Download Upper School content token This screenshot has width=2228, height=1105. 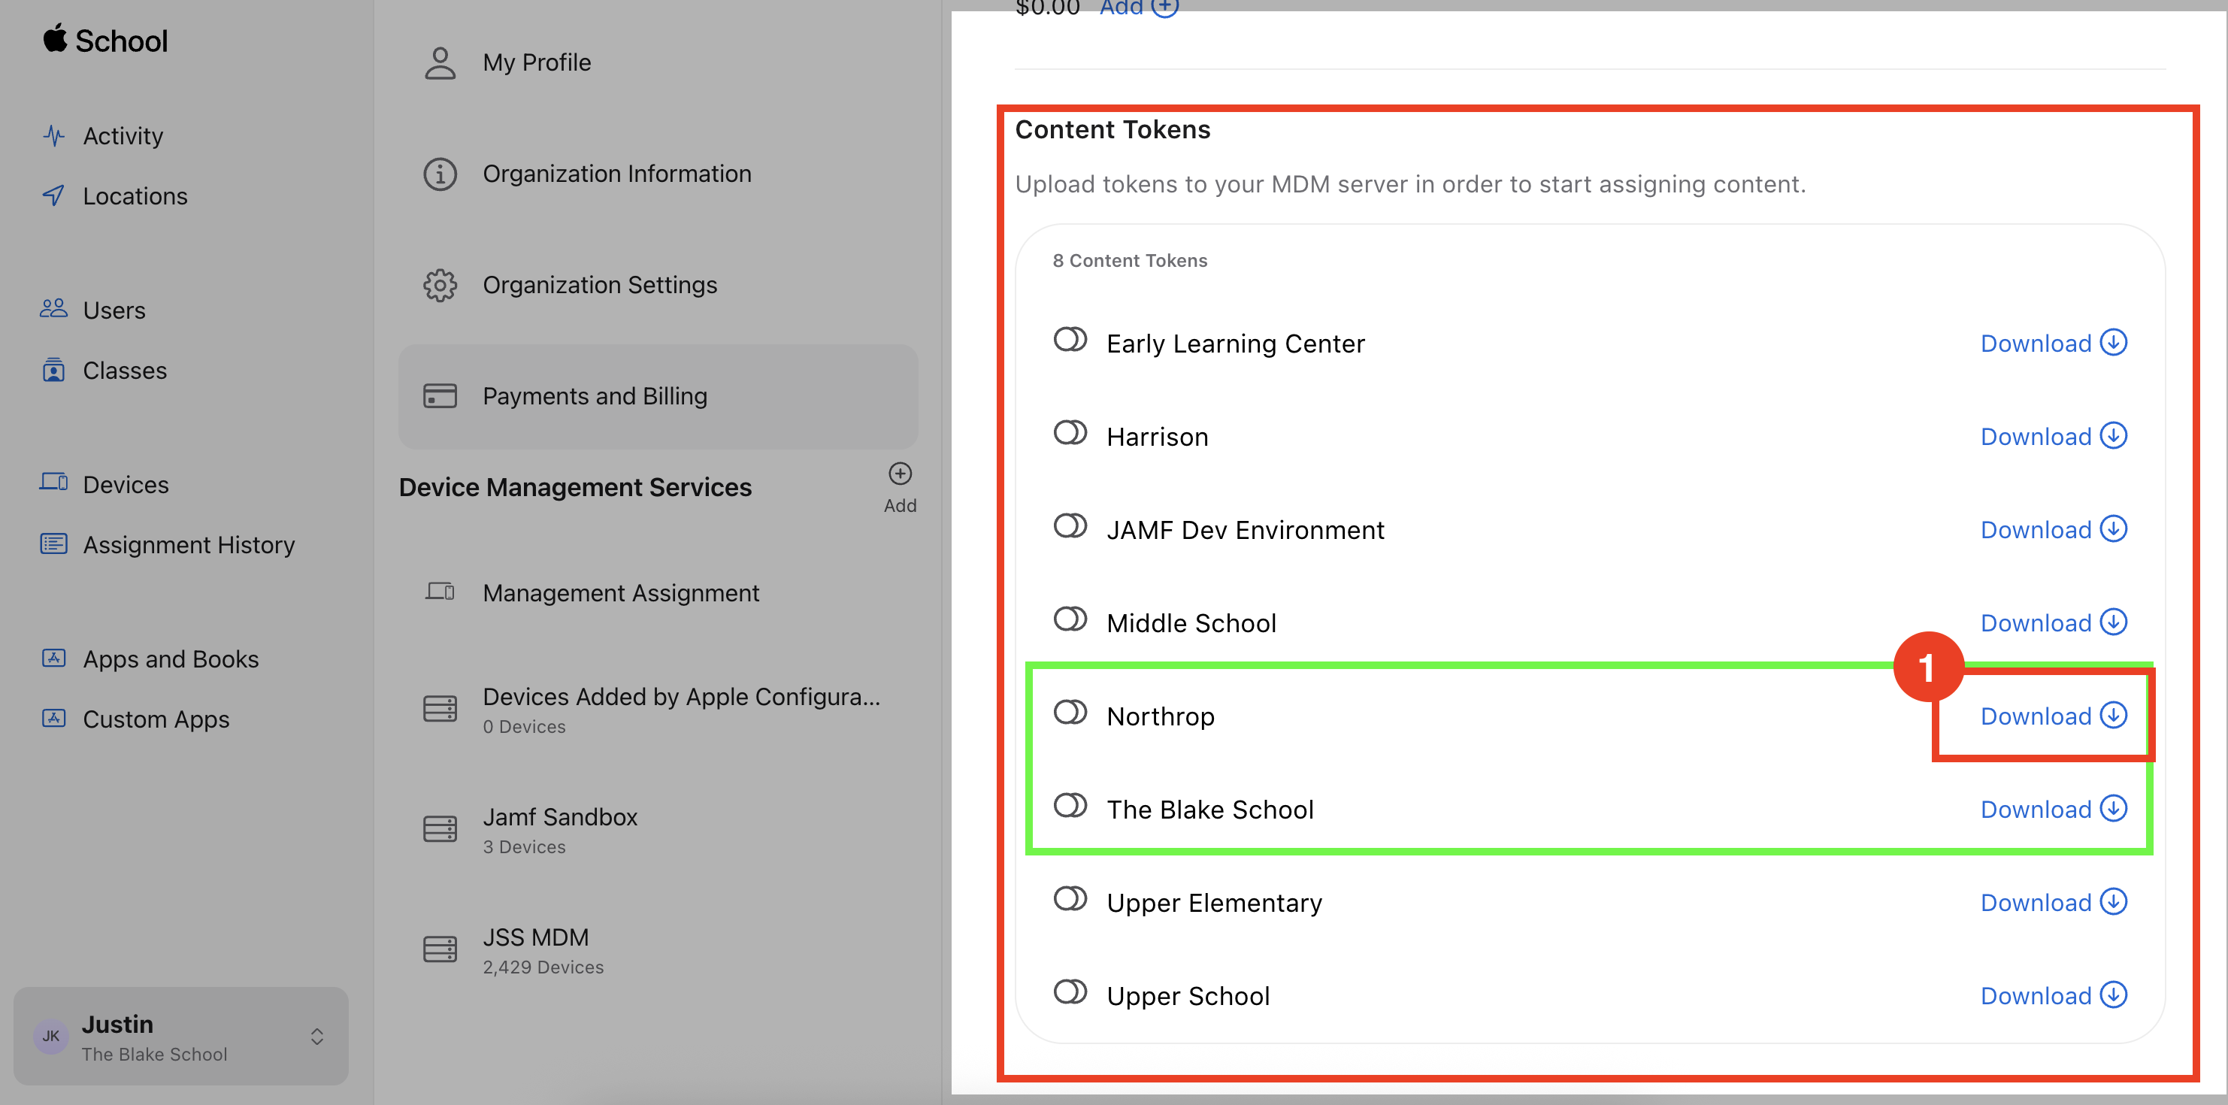(x=2054, y=996)
